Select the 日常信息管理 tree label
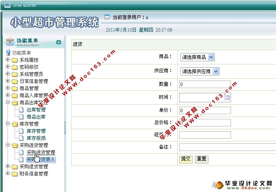Screen dimensions: 276x192 coord(34,81)
